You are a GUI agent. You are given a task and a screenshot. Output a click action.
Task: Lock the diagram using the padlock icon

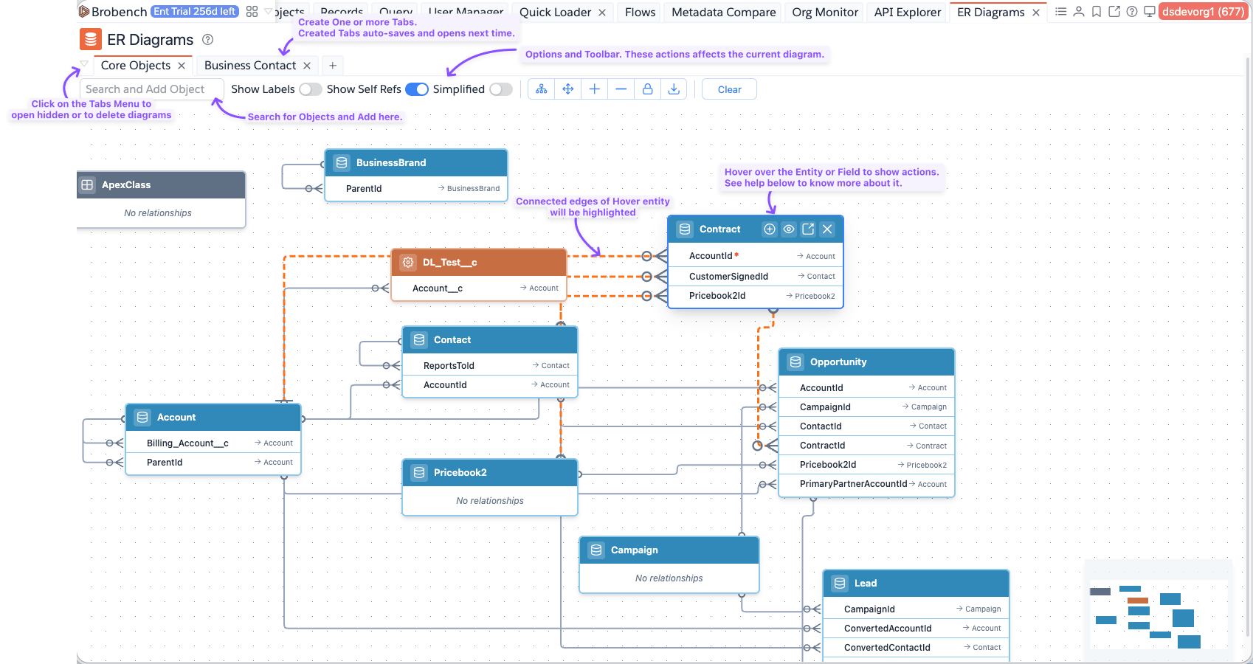[647, 89]
